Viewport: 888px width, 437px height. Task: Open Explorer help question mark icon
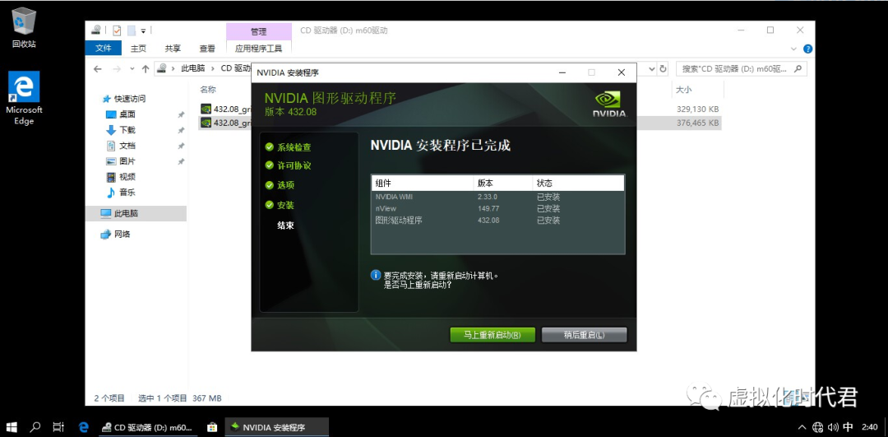pyautogui.click(x=808, y=49)
